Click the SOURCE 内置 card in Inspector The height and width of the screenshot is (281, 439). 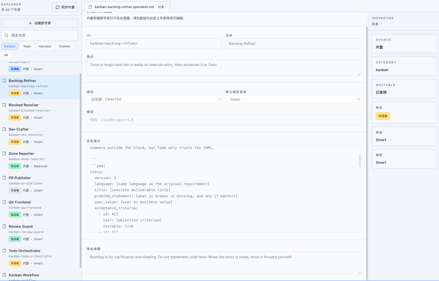click(x=404, y=44)
